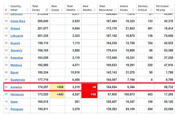This screenshot has width=175, height=114.
Task: Open the Honduras country link
Action: pos(17,94)
